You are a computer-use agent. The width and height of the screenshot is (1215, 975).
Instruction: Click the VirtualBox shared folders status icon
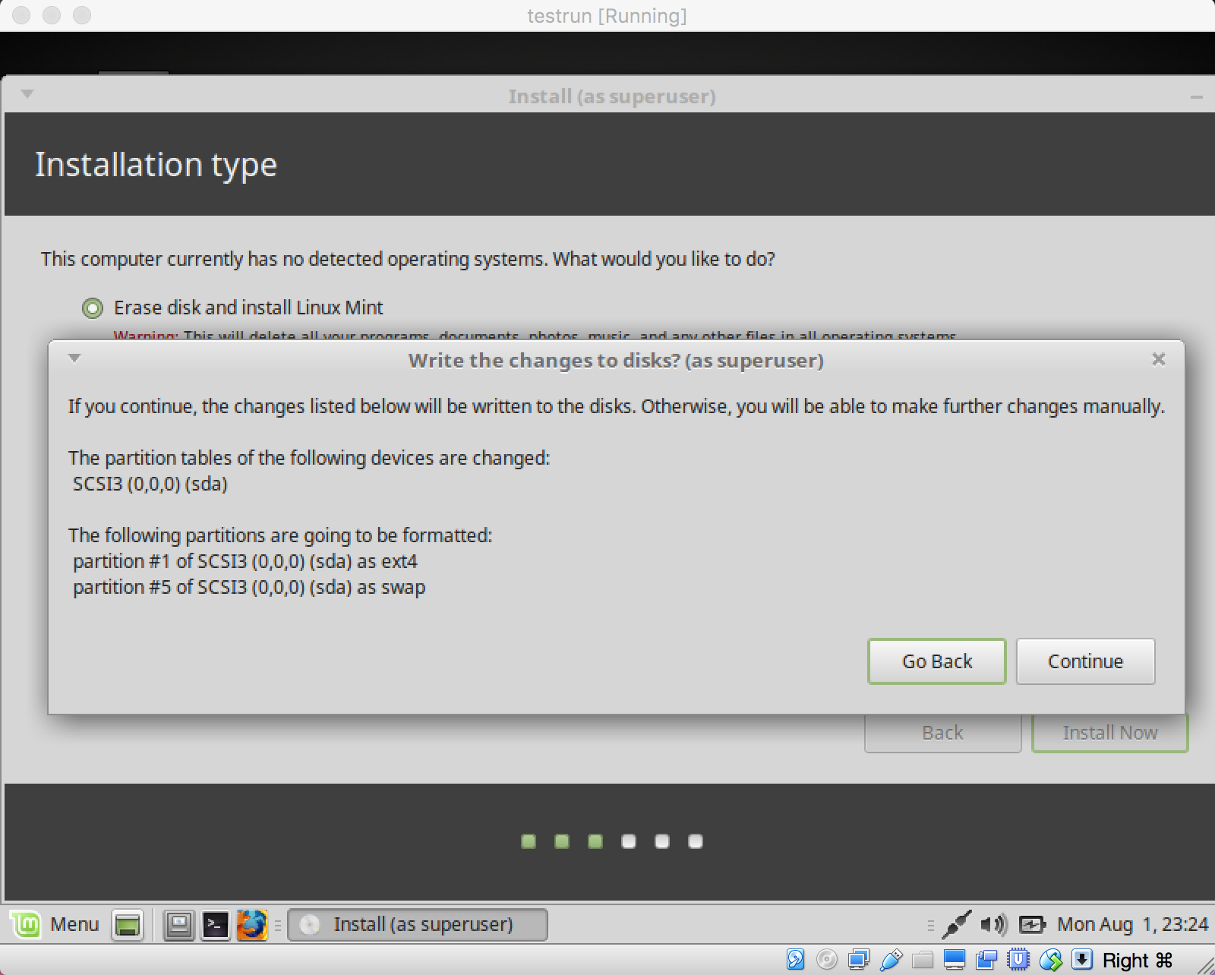pos(923,960)
